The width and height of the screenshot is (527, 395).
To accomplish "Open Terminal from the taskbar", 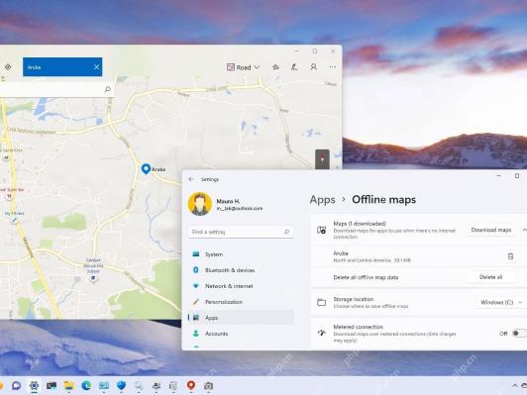I will coord(52,386).
